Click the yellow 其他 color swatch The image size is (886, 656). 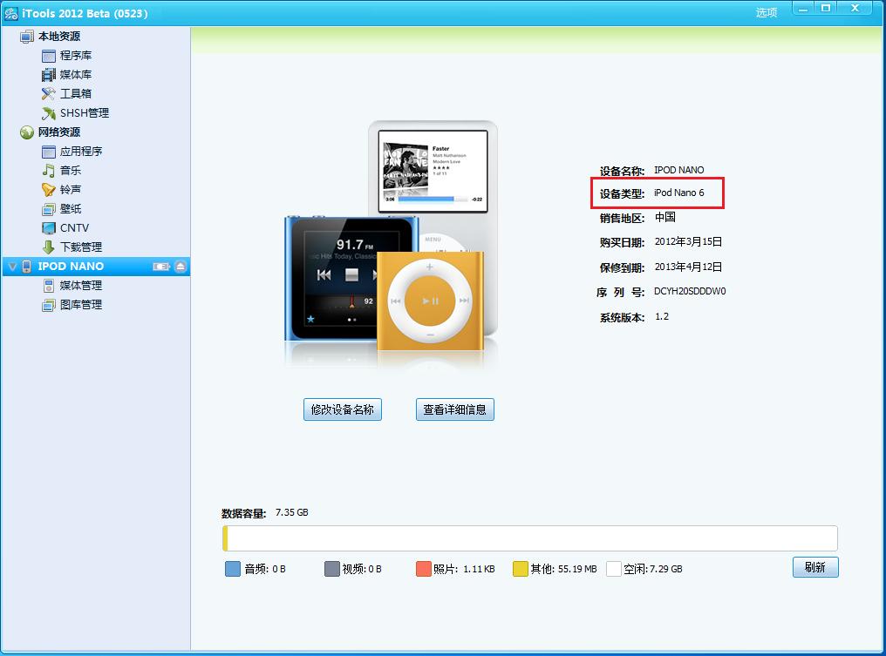[521, 569]
